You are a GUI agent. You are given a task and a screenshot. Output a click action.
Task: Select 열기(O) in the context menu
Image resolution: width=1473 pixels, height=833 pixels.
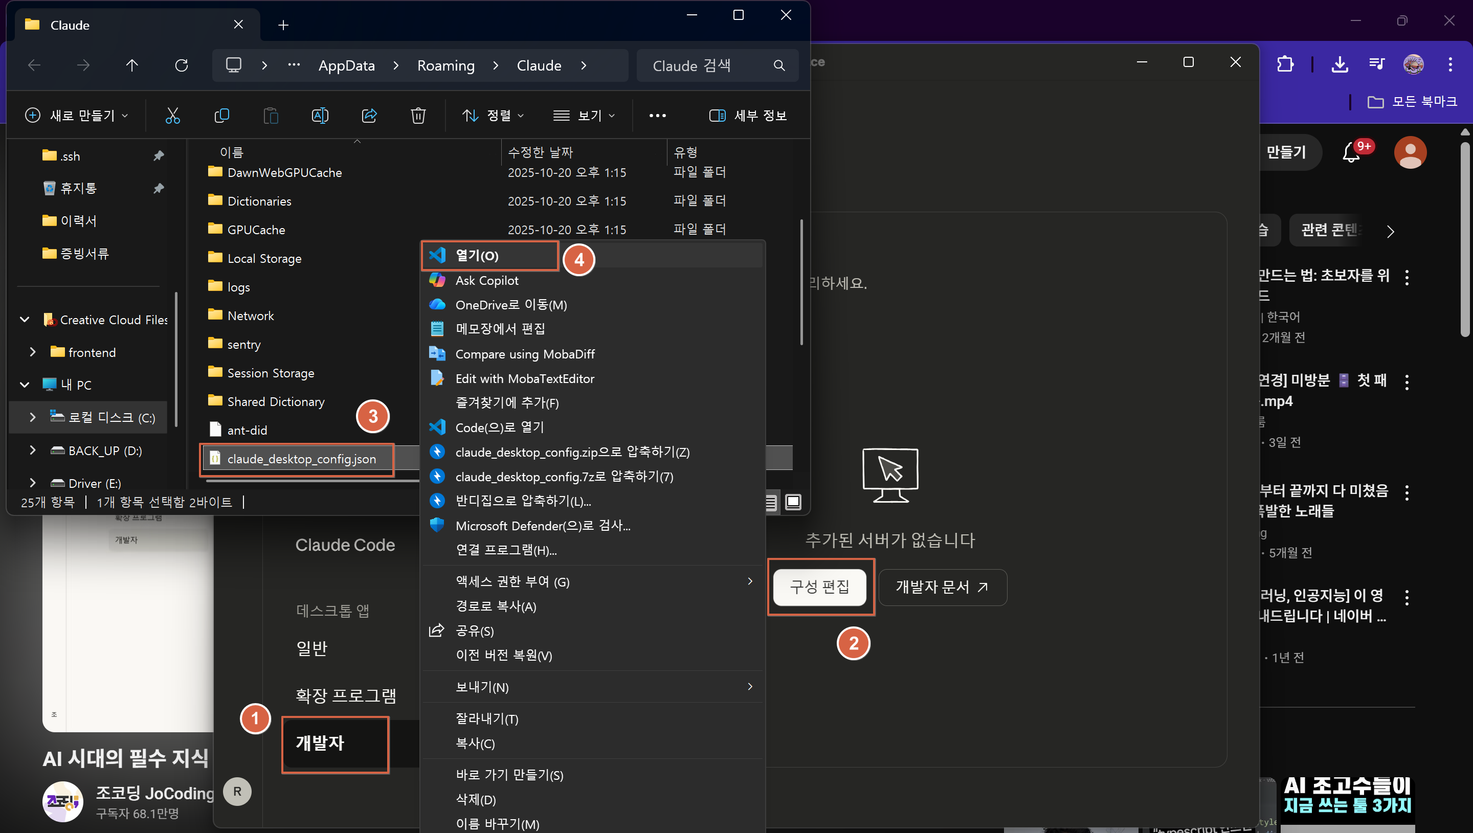477,256
